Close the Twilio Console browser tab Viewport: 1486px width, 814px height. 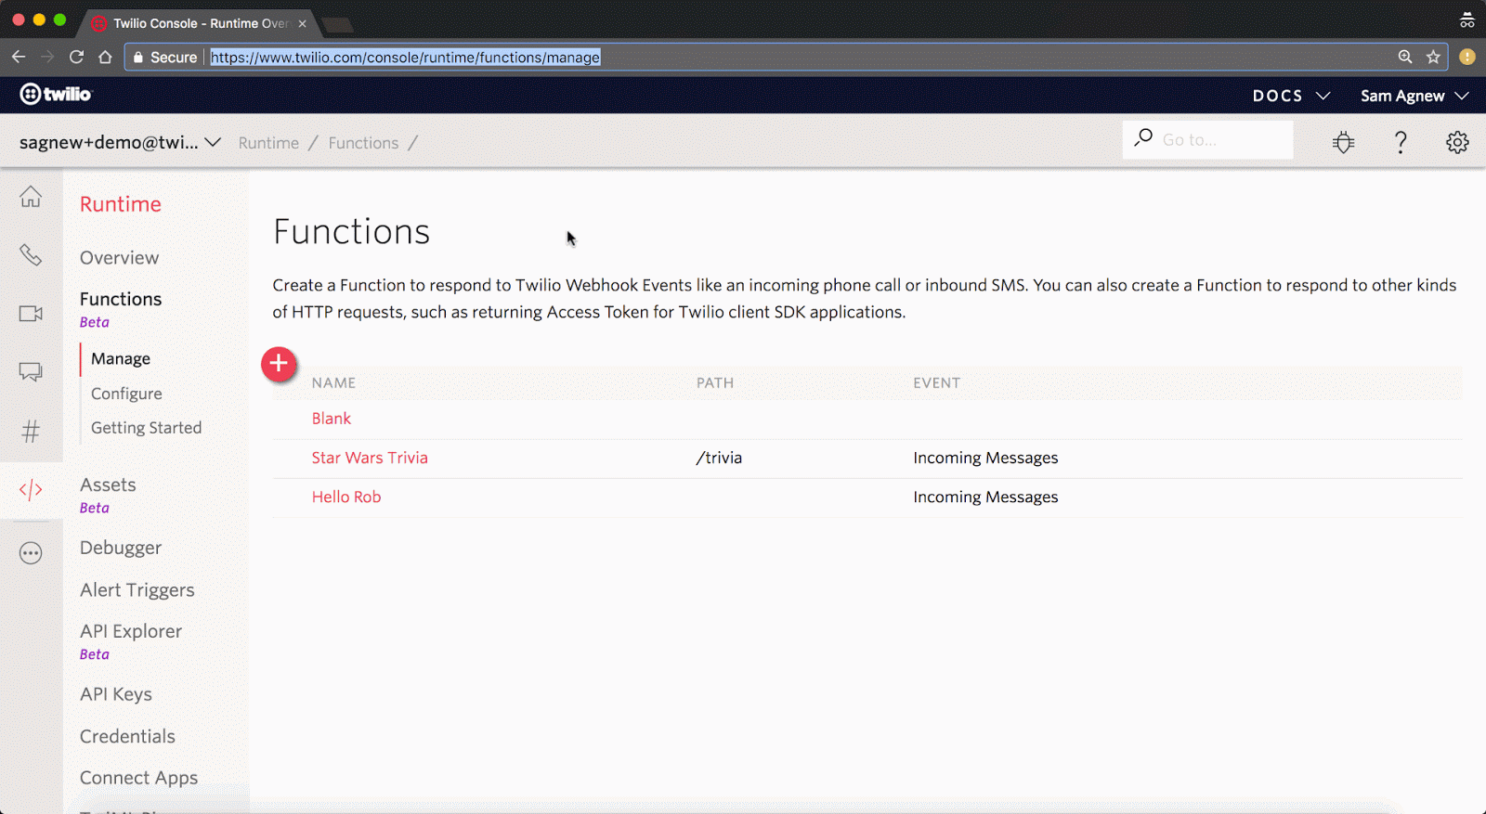click(x=302, y=23)
